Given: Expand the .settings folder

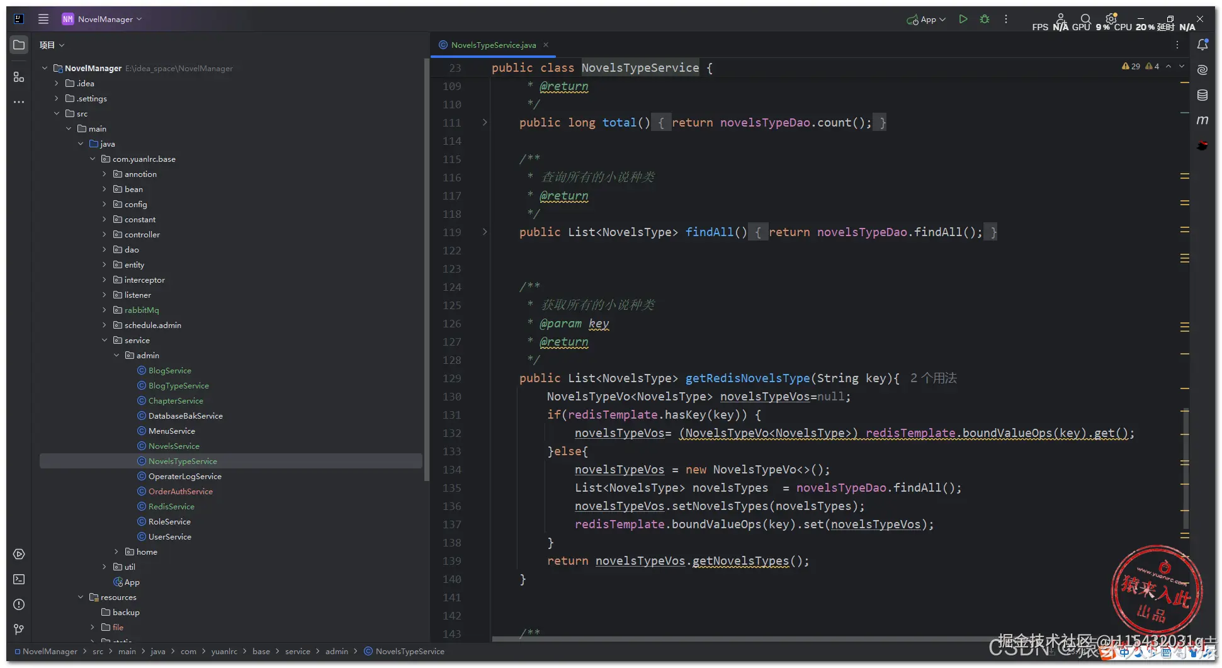Looking at the screenshot, I should tap(57, 98).
